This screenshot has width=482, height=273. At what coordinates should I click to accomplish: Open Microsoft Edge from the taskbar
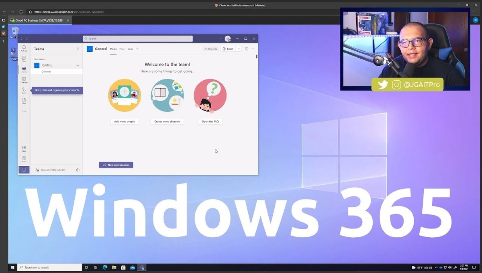pos(105,267)
